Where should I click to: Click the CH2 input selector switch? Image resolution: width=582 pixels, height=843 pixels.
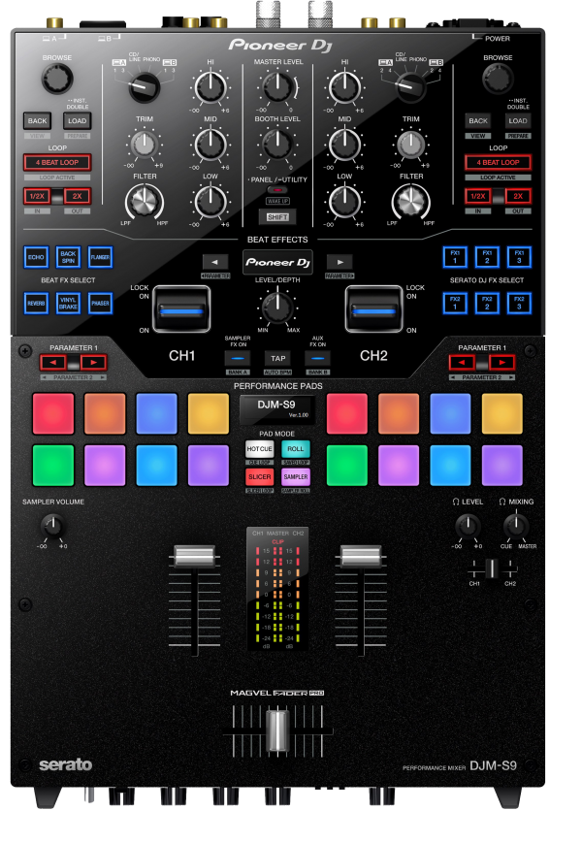point(411,86)
